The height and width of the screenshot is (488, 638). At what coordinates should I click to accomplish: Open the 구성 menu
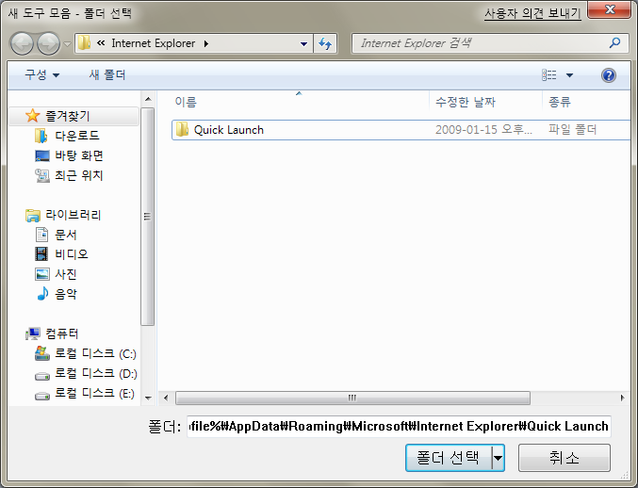coord(41,74)
